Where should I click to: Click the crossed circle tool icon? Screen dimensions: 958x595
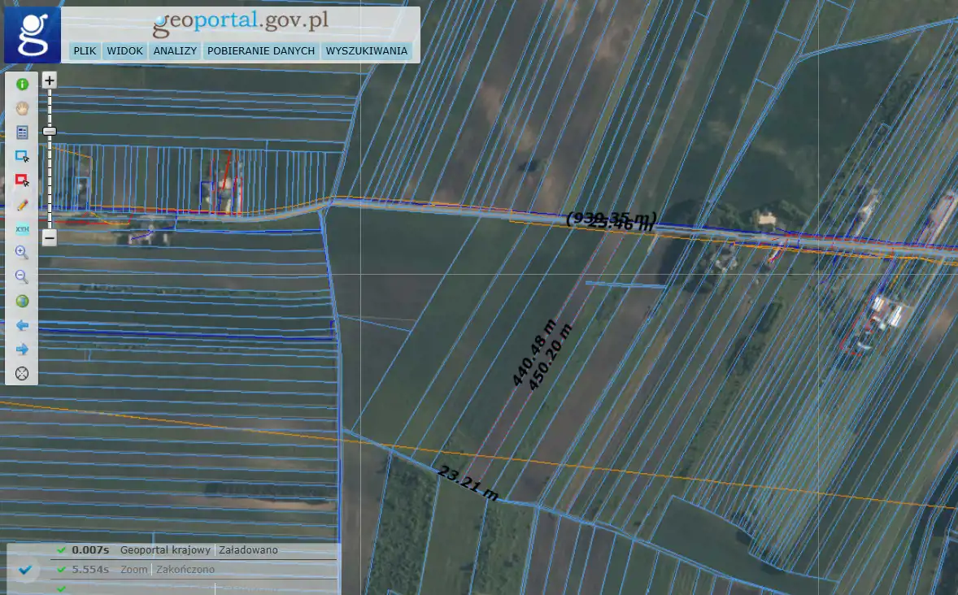tap(22, 374)
